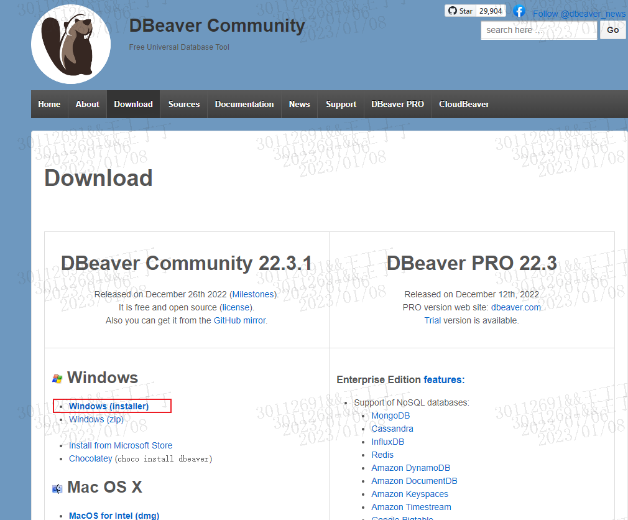Follow @dbeaver_news link
The width and height of the screenshot is (628, 520).
pyautogui.click(x=579, y=14)
